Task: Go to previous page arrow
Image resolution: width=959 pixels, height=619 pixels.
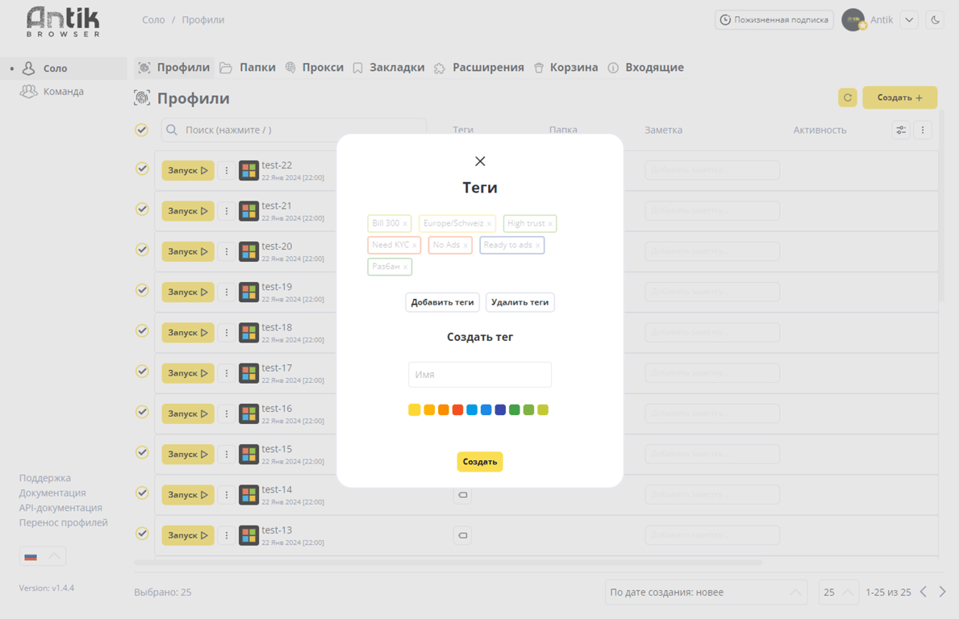Action: click(924, 592)
